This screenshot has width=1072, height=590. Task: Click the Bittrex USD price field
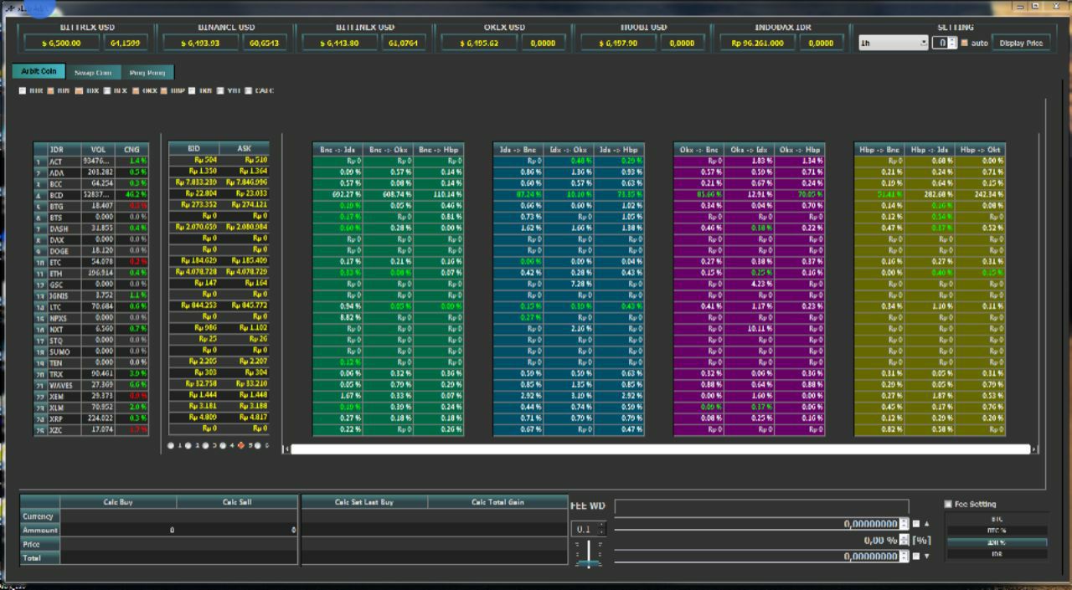60,43
